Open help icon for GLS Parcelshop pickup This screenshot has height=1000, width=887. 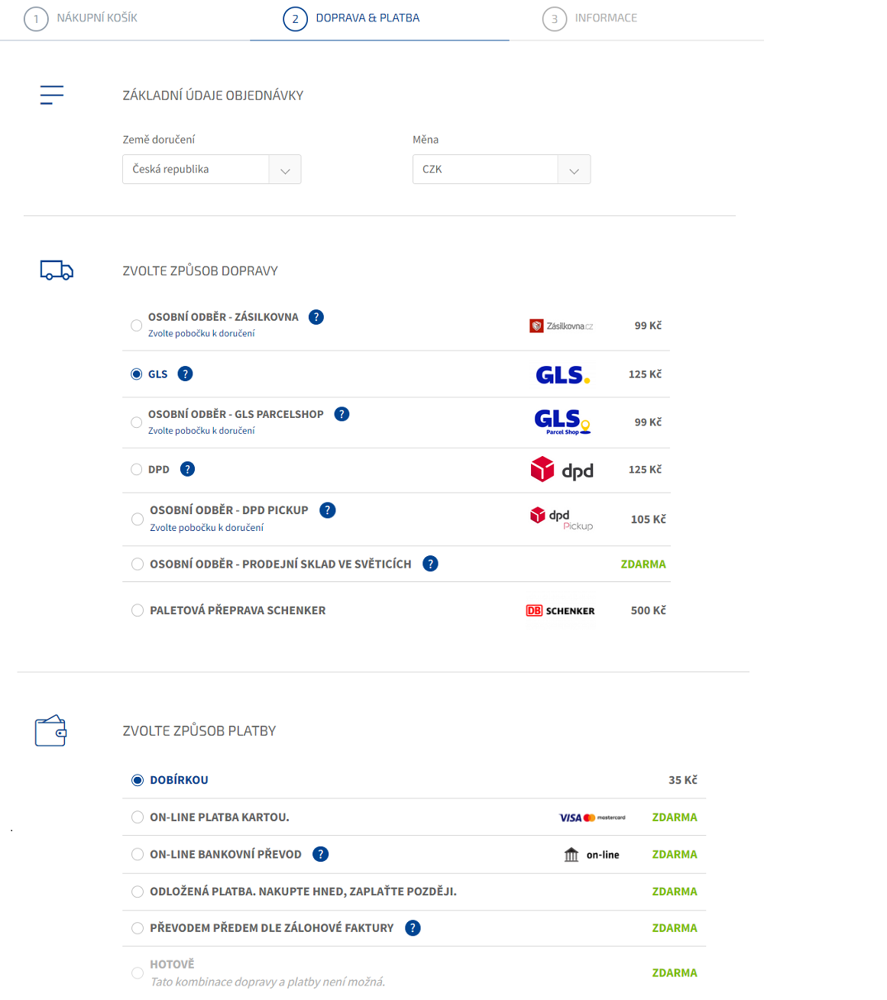(342, 414)
